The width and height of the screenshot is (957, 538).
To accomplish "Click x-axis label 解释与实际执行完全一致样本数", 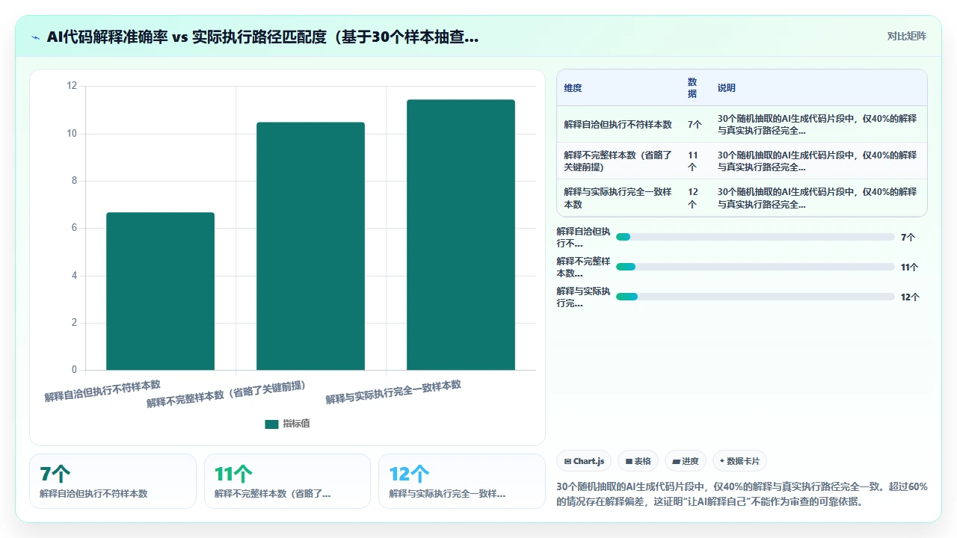I will click(x=393, y=392).
